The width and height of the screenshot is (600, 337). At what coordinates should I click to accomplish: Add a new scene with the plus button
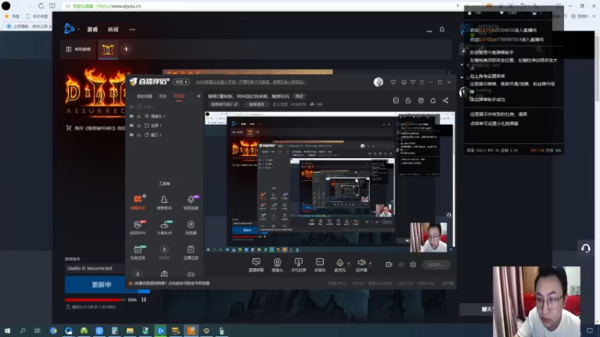click(199, 97)
